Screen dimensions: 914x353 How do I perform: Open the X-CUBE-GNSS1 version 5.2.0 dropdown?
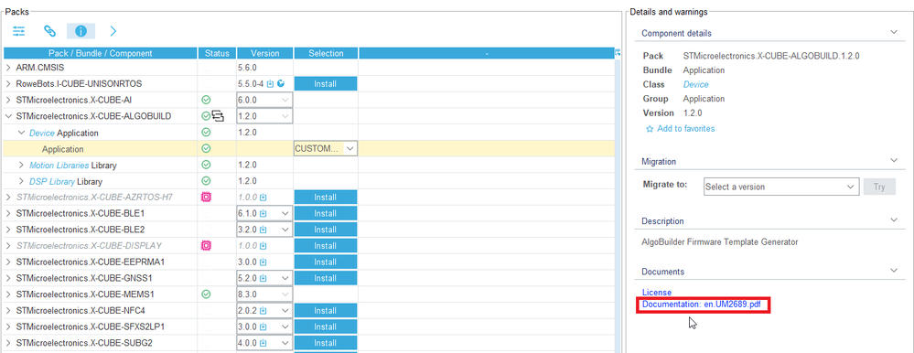click(264, 278)
